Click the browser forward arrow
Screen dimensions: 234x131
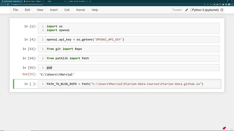(x=5, y=5)
